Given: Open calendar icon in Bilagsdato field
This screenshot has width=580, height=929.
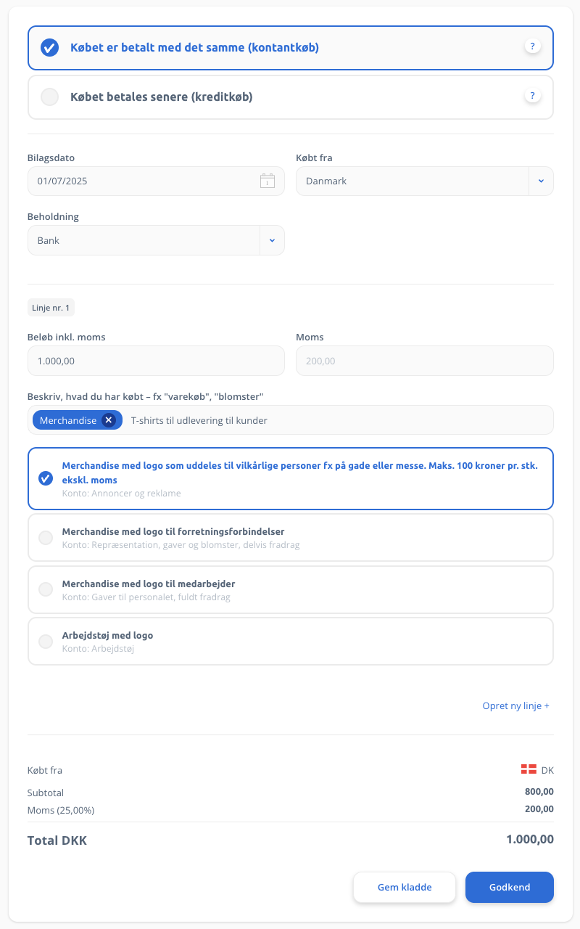Looking at the screenshot, I should [x=268, y=181].
